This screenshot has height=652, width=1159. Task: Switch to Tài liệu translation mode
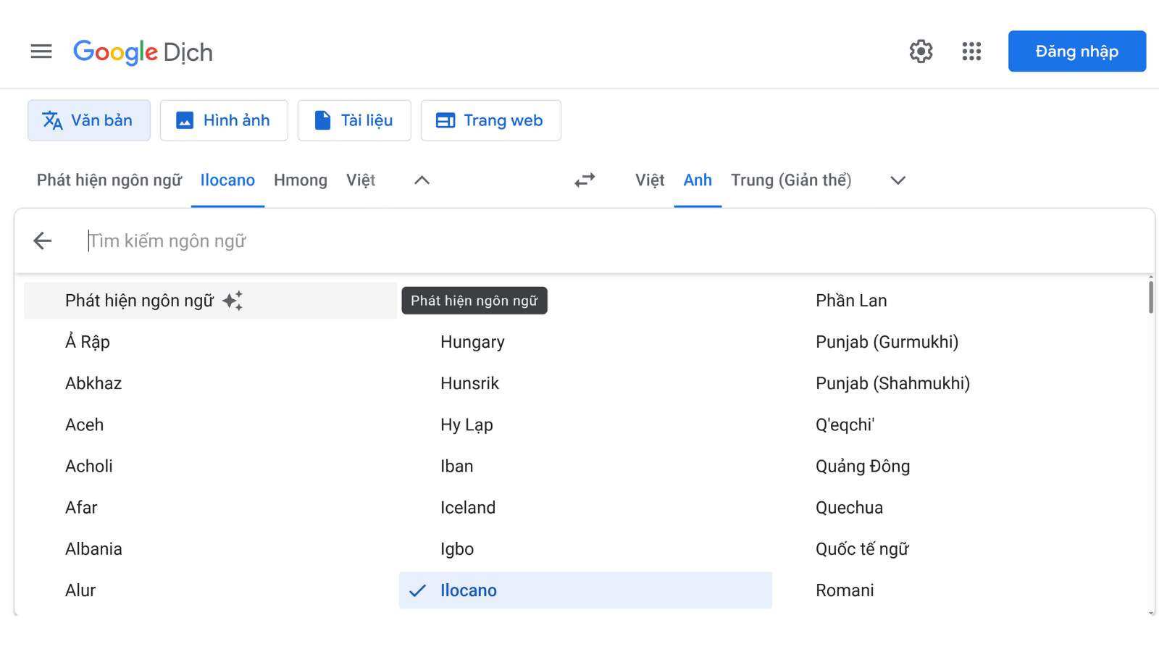354,120
